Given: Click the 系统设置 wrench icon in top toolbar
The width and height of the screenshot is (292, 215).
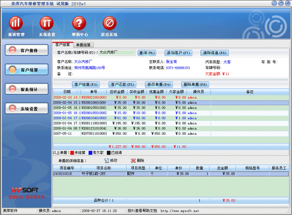Looking at the screenshot, I should (x=47, y=23).
